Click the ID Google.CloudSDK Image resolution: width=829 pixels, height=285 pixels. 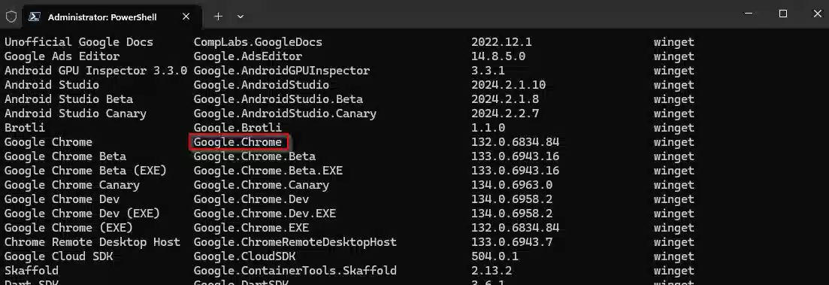tap(245, 256)
